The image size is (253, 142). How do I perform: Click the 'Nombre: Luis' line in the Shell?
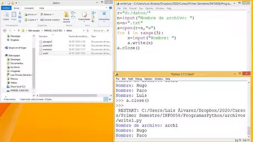click(x=131, y=95)
